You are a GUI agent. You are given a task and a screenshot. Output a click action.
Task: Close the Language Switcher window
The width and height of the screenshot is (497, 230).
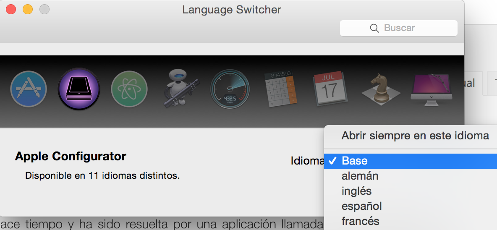[11, 9]
